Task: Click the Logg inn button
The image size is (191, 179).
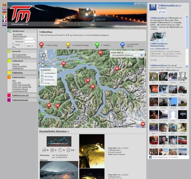Action: pyautogui.click(x=30, y=46)
